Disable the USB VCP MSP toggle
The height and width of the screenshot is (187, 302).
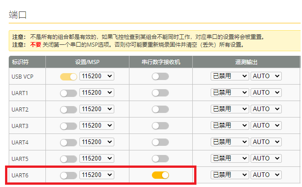point(68,76)
